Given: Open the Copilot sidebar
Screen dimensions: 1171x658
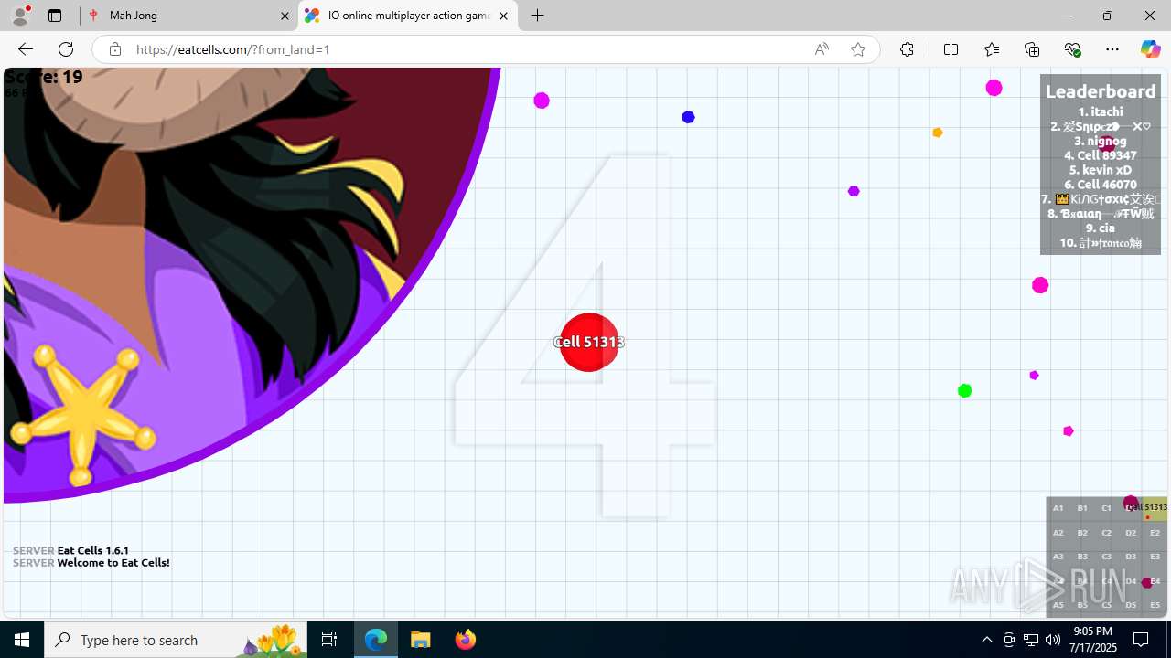Looking at the screenshot, I should coord(1150,49).
